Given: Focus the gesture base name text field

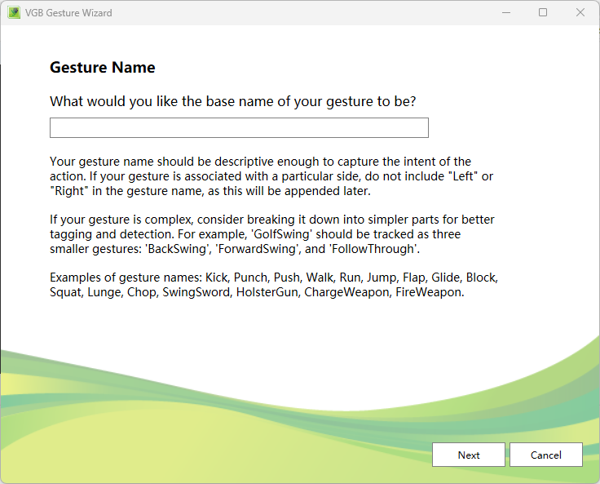Looking at the screenshot, I should click(239, 128).
